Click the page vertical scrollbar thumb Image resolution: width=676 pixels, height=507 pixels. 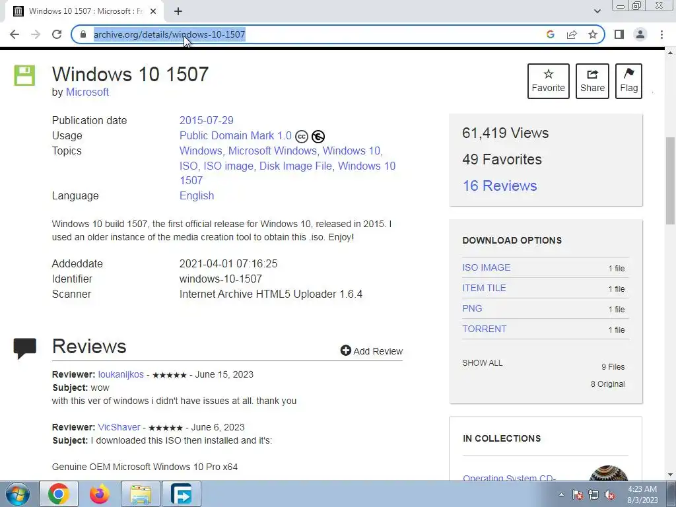pos(671,181)
